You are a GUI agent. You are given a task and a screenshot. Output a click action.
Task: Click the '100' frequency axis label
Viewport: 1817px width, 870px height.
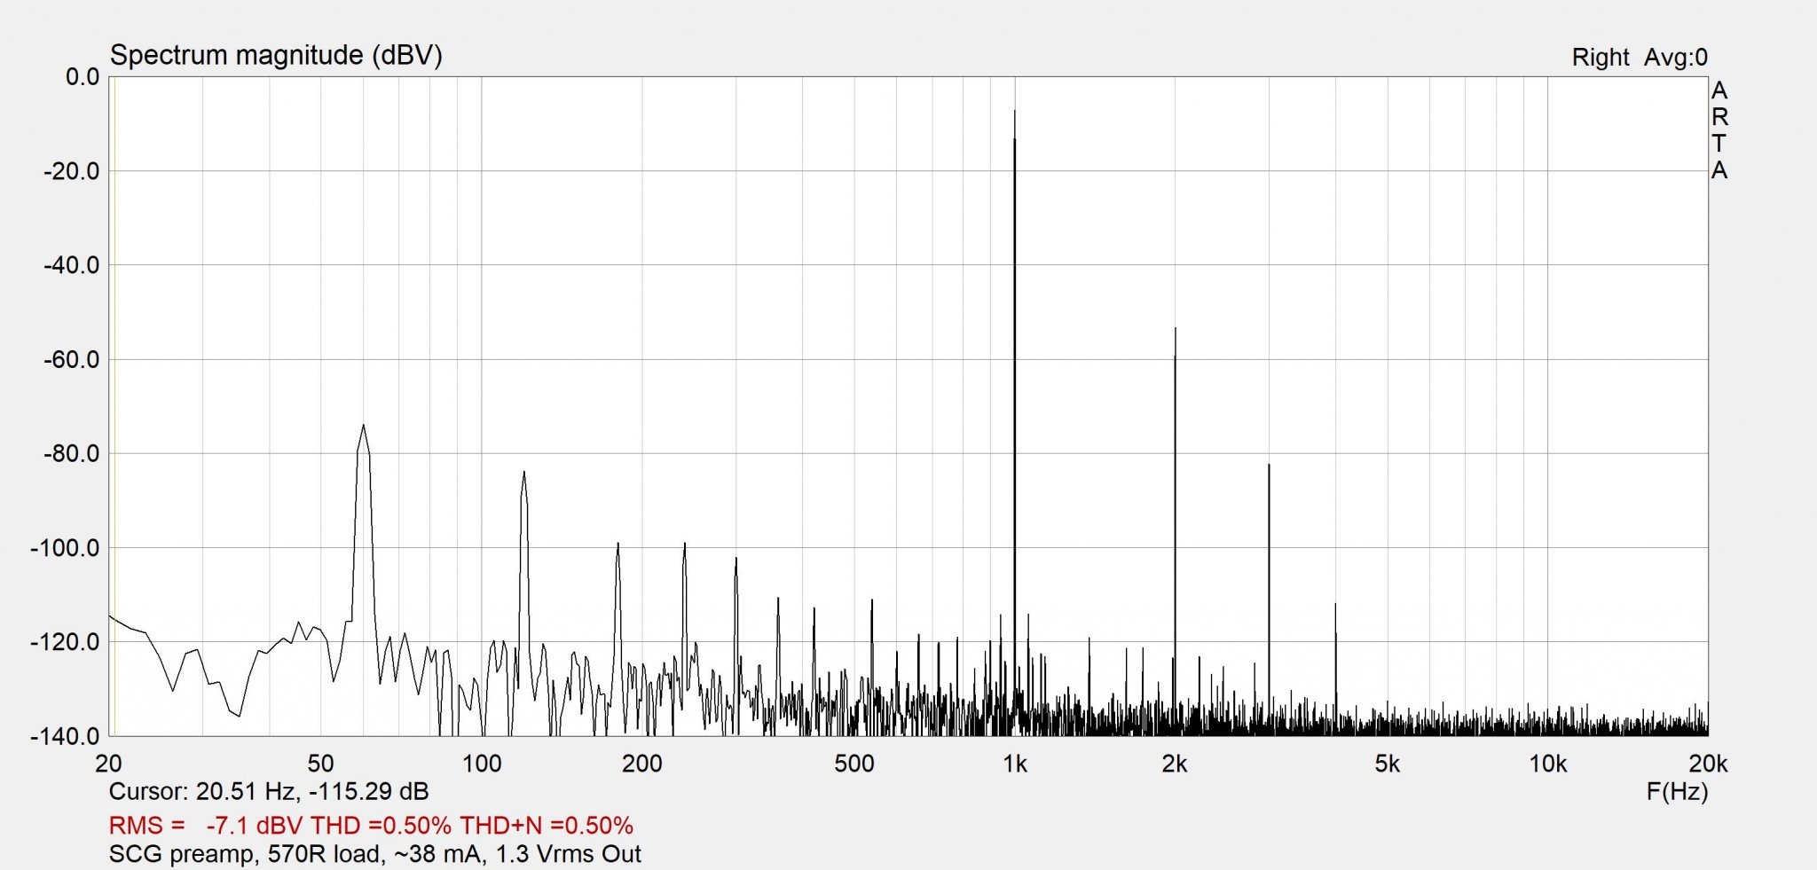482,764
